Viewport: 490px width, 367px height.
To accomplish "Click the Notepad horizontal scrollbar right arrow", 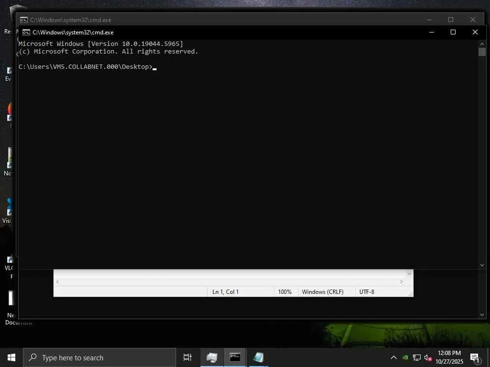I will 401,282.
